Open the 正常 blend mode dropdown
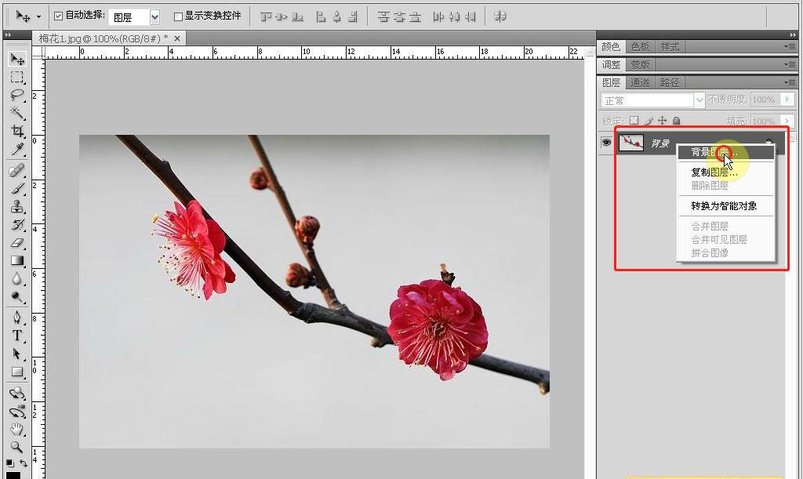Image resolution: width=803 pixels, height=479 pixels. [699, 100]
